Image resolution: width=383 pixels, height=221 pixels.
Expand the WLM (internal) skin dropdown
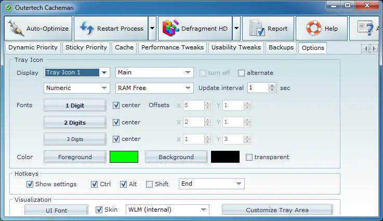(203, 210)
